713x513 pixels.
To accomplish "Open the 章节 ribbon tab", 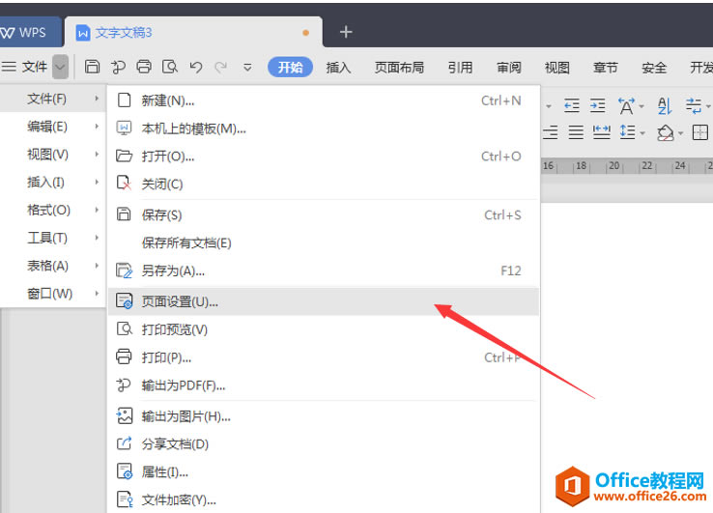I will pyautogui.click(x=605, y=68).
